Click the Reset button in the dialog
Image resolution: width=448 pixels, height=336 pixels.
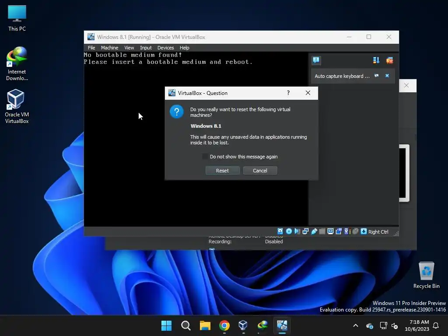pyautogui.click(x=222, y=171)
